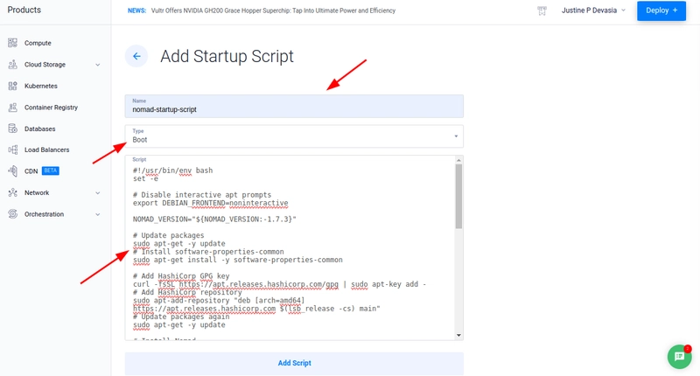This screenshot has width=700, height=376.
Task: Click the Cloud Storage sidebar icon
Action: click(12, 64)
